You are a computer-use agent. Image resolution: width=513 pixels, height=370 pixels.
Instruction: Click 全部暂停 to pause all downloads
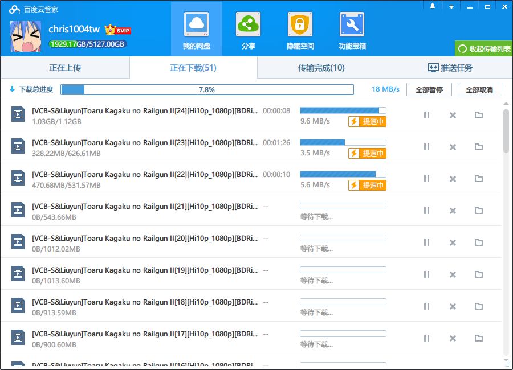click(x=429, y=89)
